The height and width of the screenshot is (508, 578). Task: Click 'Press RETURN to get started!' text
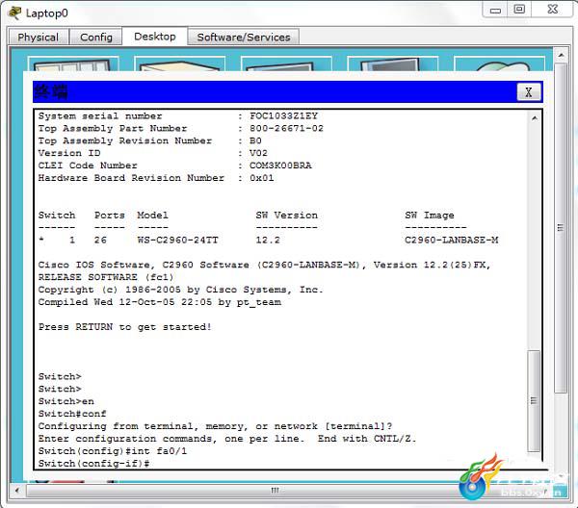125,327
